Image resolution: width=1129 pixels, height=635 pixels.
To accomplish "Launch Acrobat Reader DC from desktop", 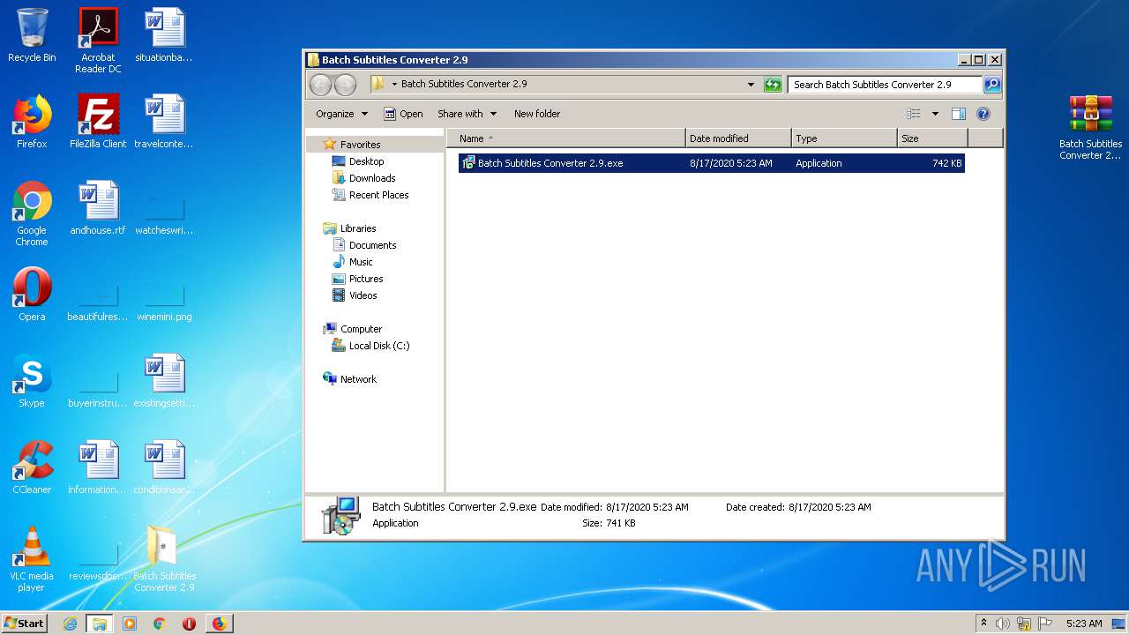I will point(98,41).
